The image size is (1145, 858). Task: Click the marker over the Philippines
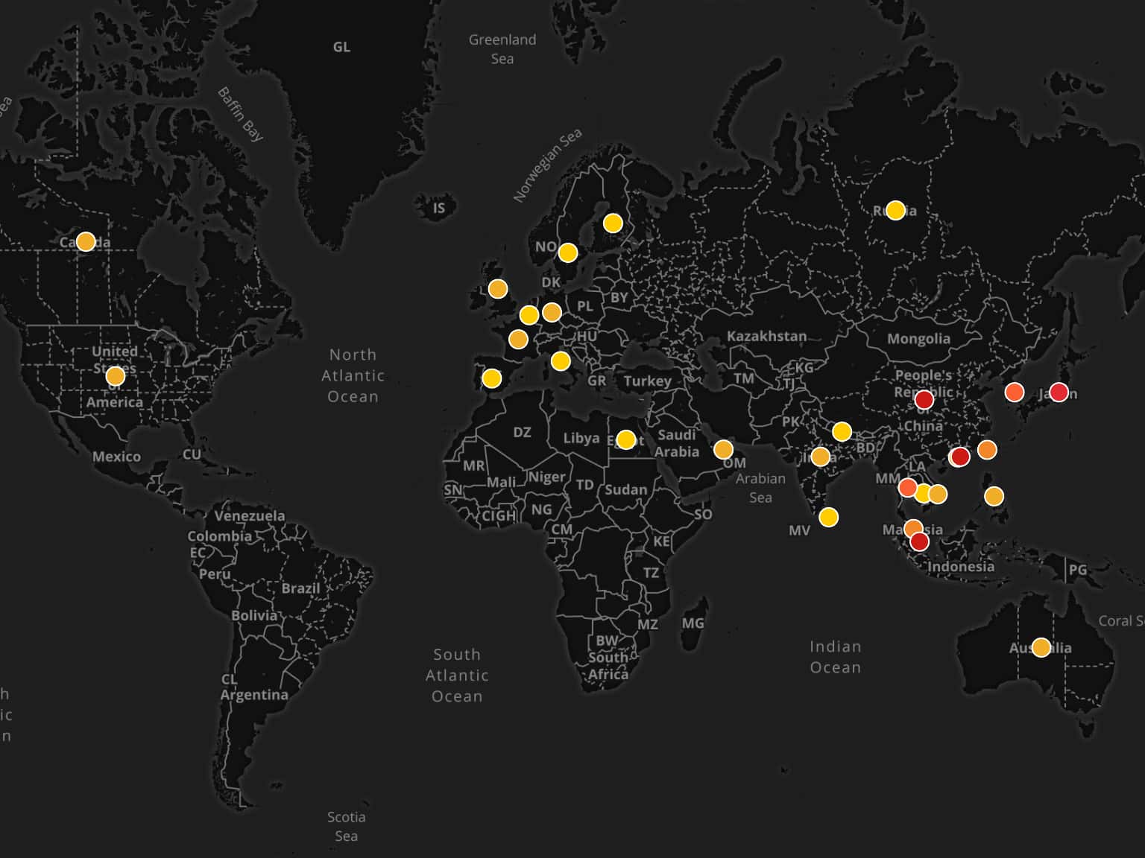[994, 496]
